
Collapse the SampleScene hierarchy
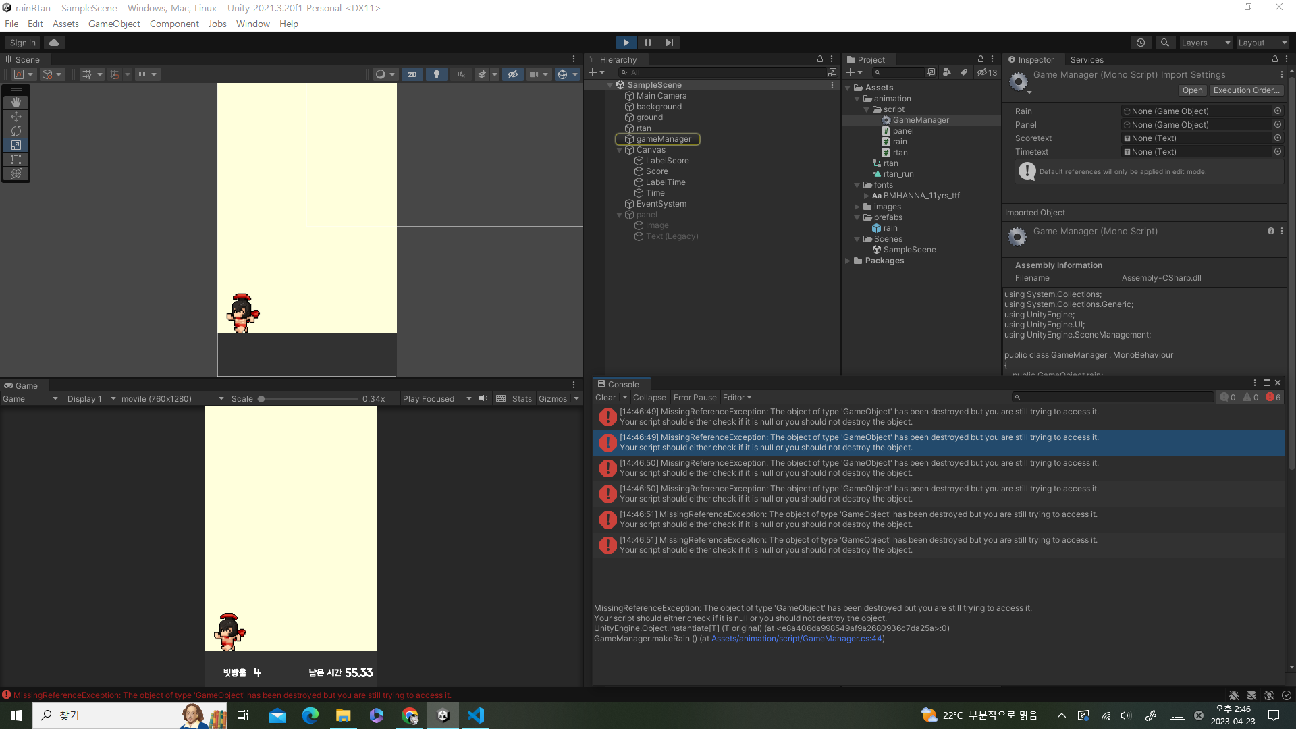pyautogui.click(x=610, y=85)
